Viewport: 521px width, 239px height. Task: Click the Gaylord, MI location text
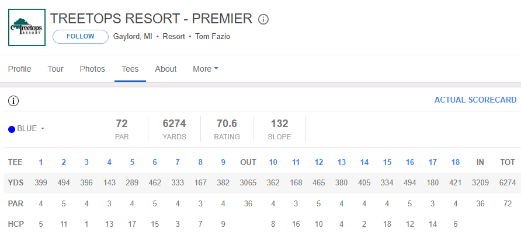click(133, 37)
